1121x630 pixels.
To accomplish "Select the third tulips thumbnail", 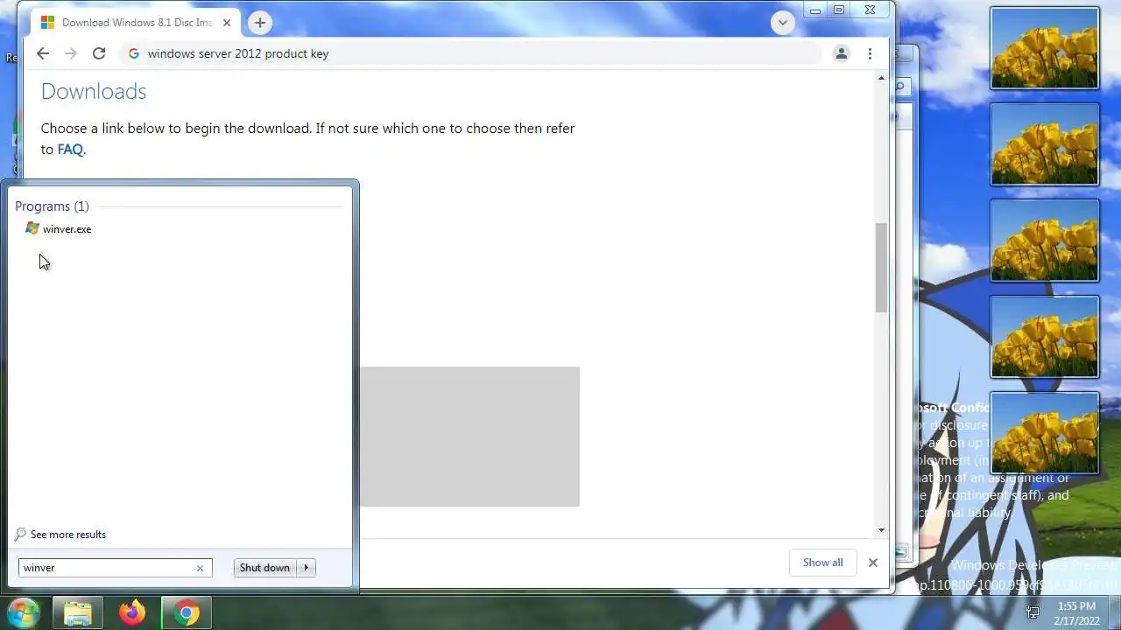I will click(x=1044, y=241).
